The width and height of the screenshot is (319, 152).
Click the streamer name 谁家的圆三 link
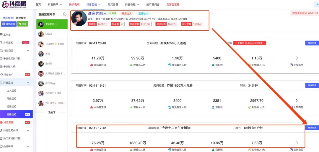[x=97, y=13]
